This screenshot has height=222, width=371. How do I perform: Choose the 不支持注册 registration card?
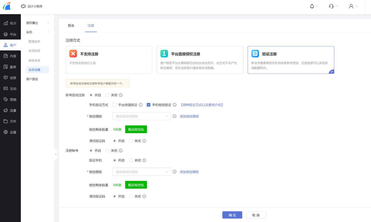tap(109, 60)
